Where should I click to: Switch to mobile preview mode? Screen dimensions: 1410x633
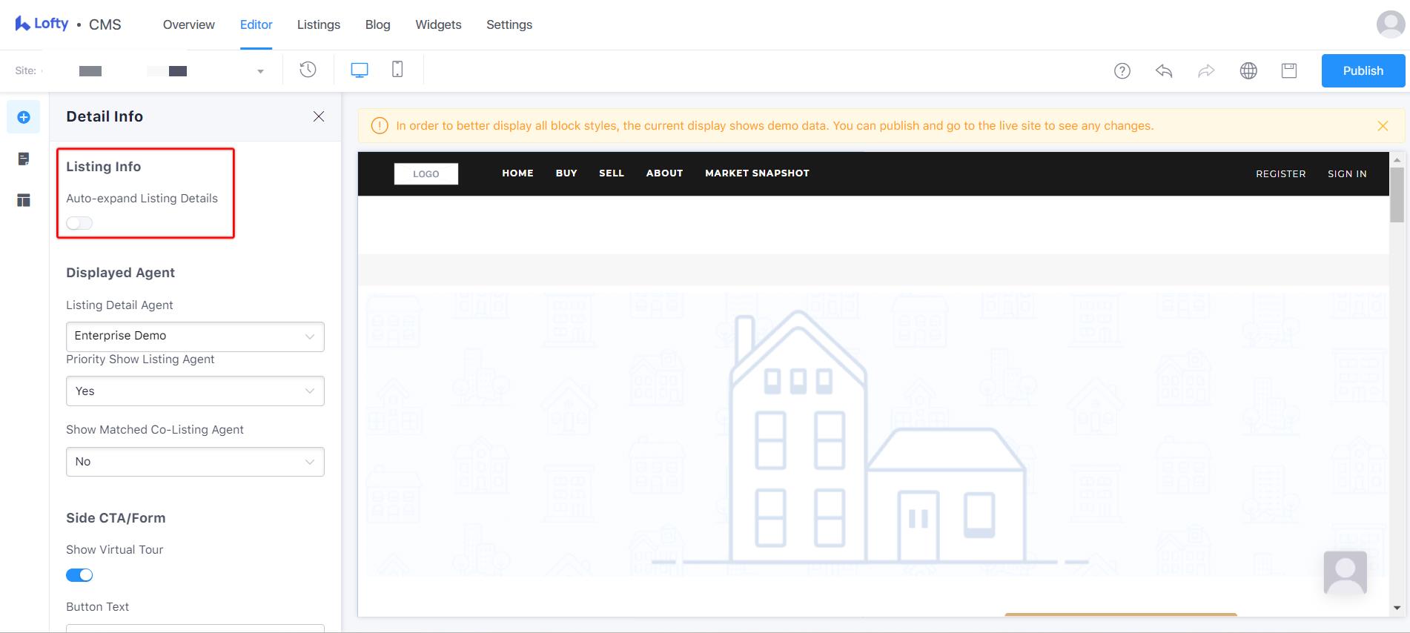(397, 70)
